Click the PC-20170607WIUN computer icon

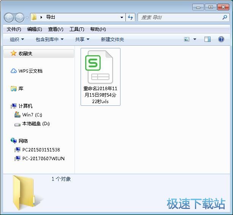pyautogui.click(x=17, y=158)
